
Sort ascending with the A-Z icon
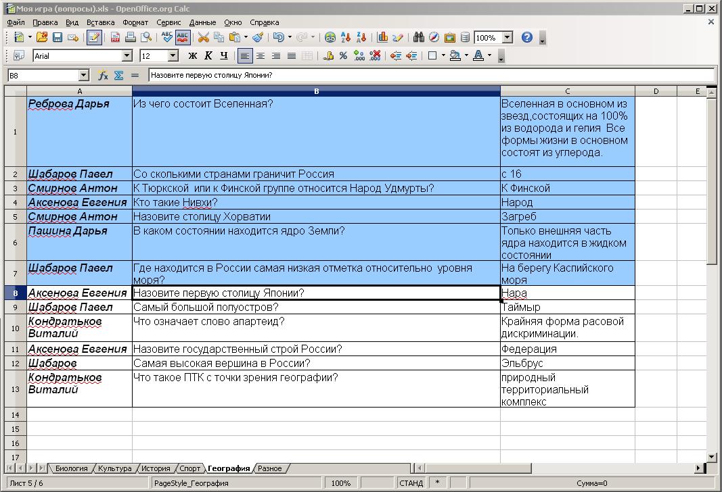(x=346, y=38)
